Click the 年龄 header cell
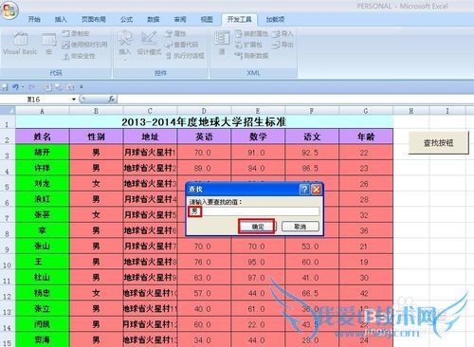474x347 pixels. pyautogui.click(x=366, y=137)
